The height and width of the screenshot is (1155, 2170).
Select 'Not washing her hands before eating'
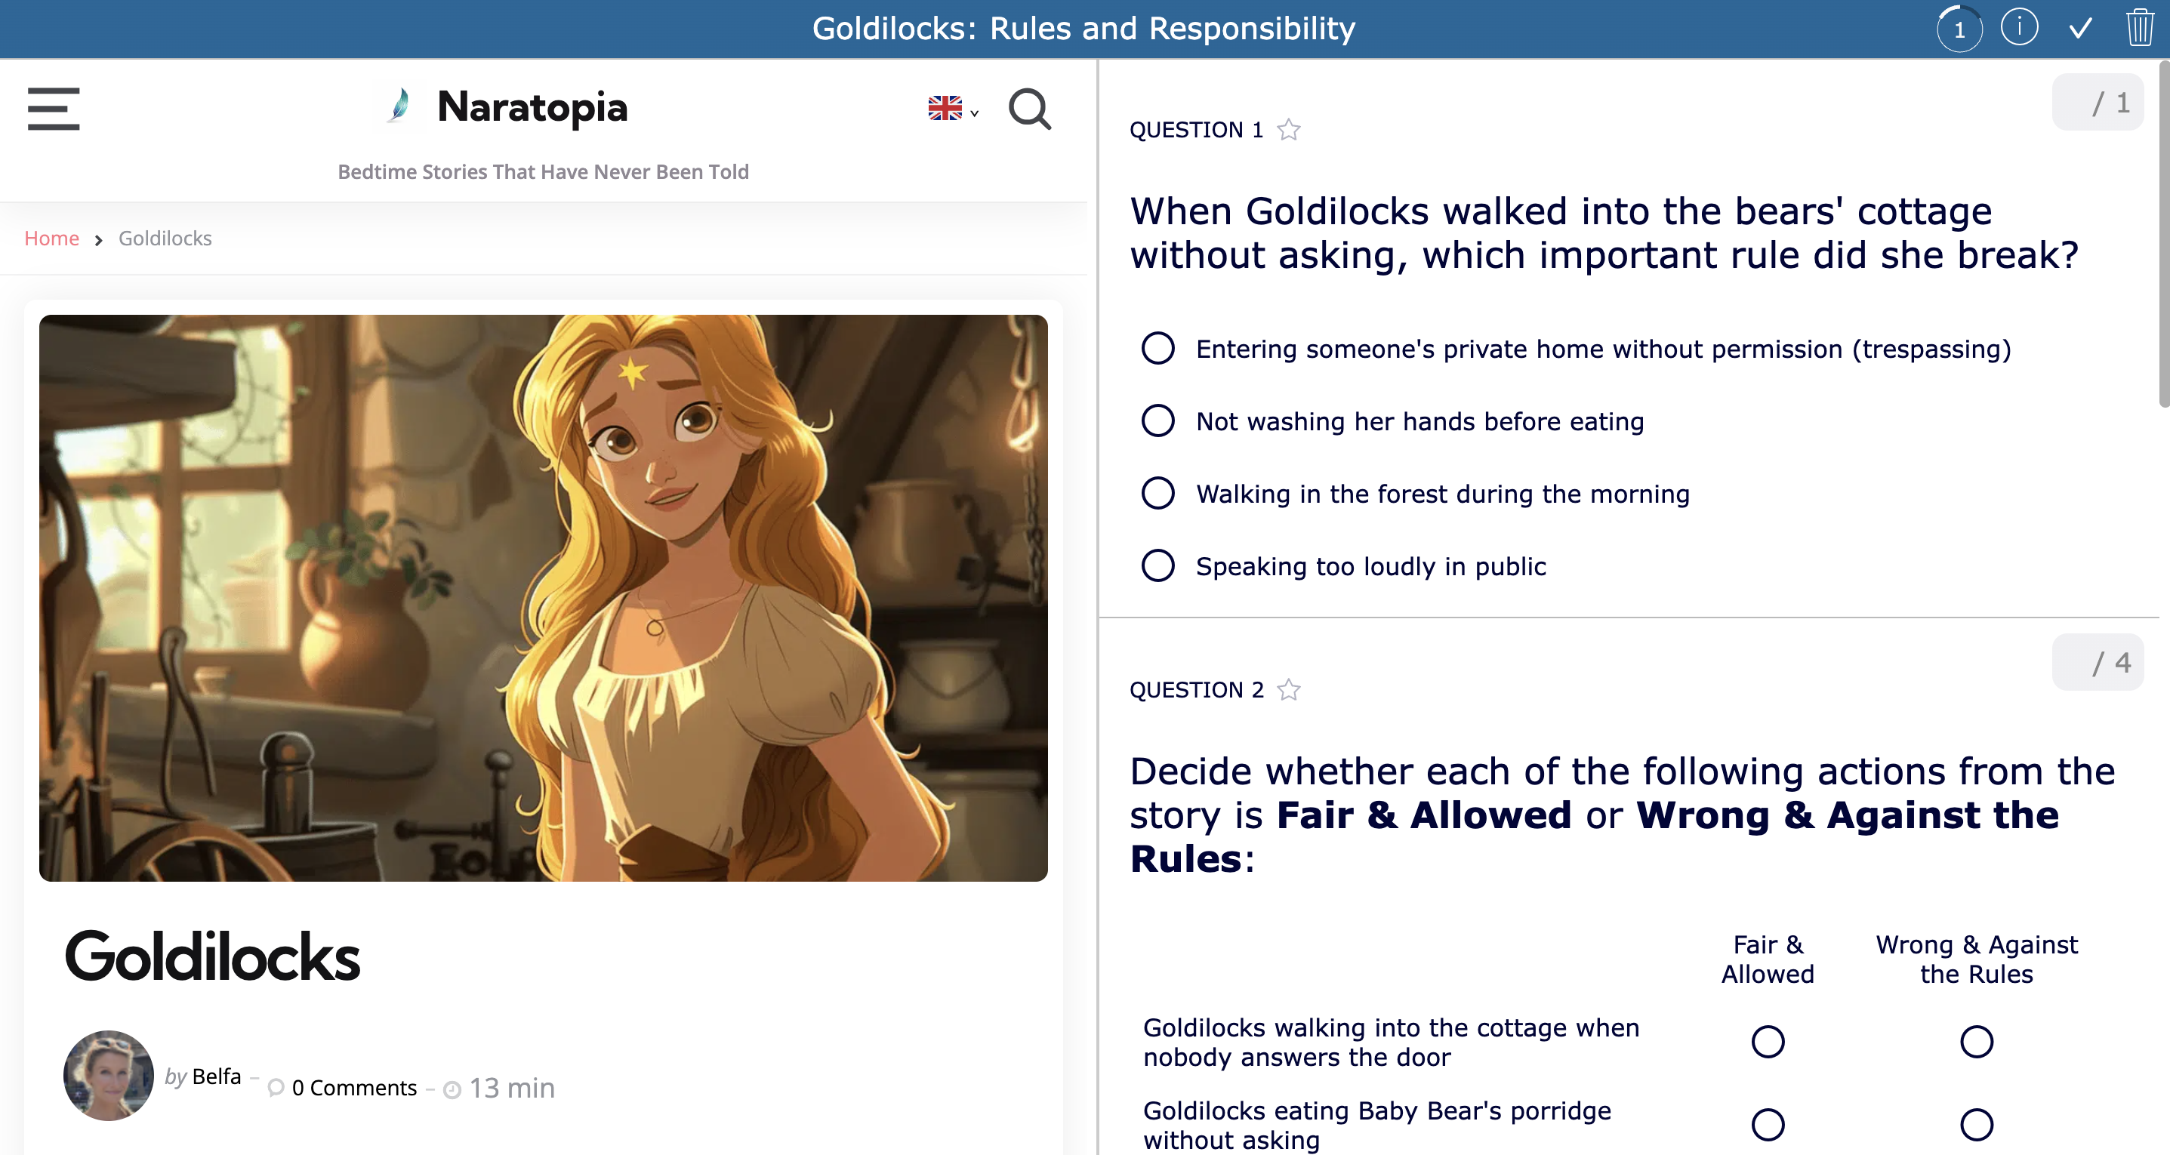click(1157, 420)
